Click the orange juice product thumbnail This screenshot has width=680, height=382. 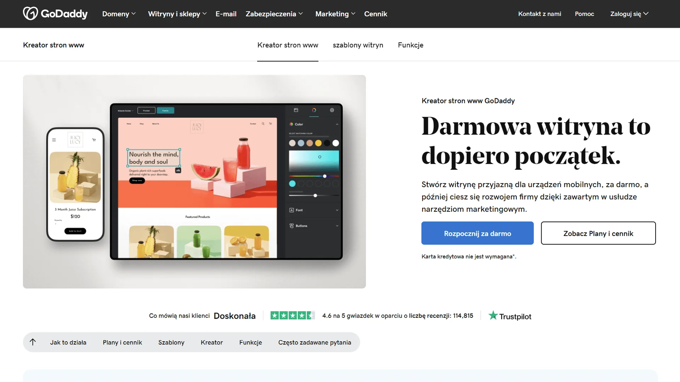(x=246, y=242)
